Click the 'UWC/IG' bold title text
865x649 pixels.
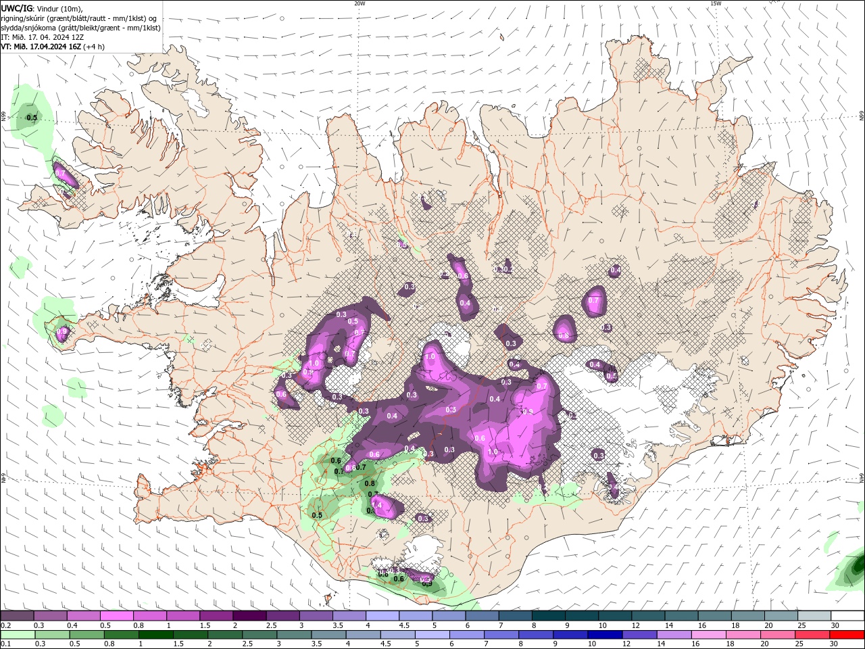pyautogui.click(x=17, y=7)
